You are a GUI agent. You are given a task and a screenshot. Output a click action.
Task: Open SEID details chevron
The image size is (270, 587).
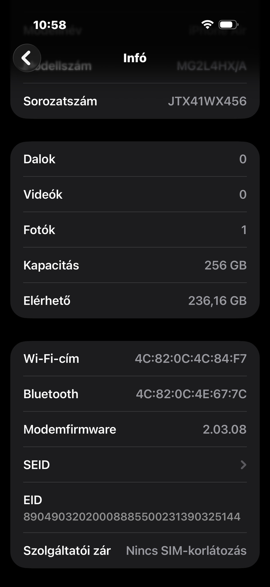pos(243,465)
